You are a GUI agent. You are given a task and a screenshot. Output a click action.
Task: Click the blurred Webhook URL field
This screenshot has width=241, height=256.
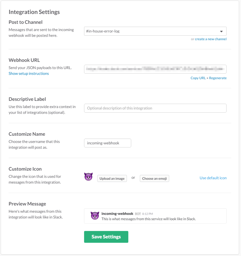(155, 69)
